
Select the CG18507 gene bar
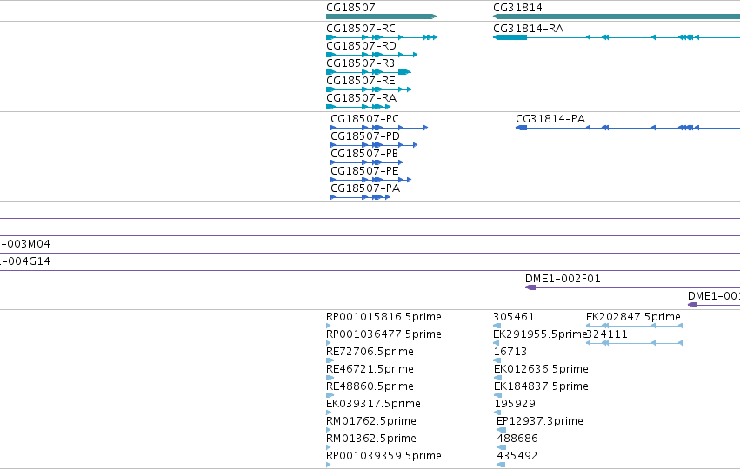tap(382, 17)
